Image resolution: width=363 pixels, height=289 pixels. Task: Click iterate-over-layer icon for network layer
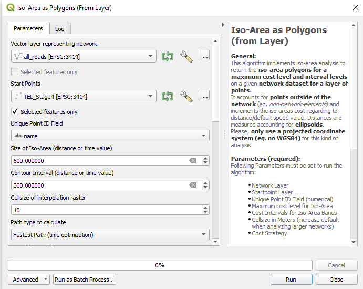(x=168, y=56)
